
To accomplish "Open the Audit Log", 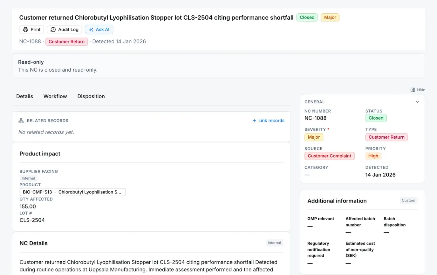I will pyautogui.click(x=64, y=30).
